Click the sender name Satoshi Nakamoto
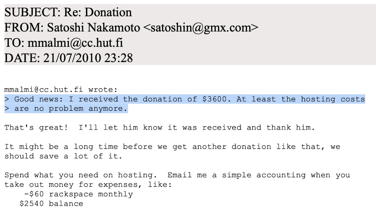 click(x=93, y=28)
